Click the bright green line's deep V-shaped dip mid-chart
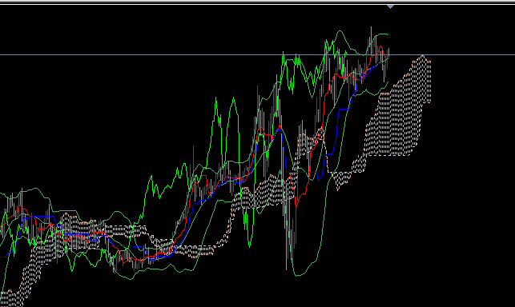 pyautogui.click(x=250, y=245)
